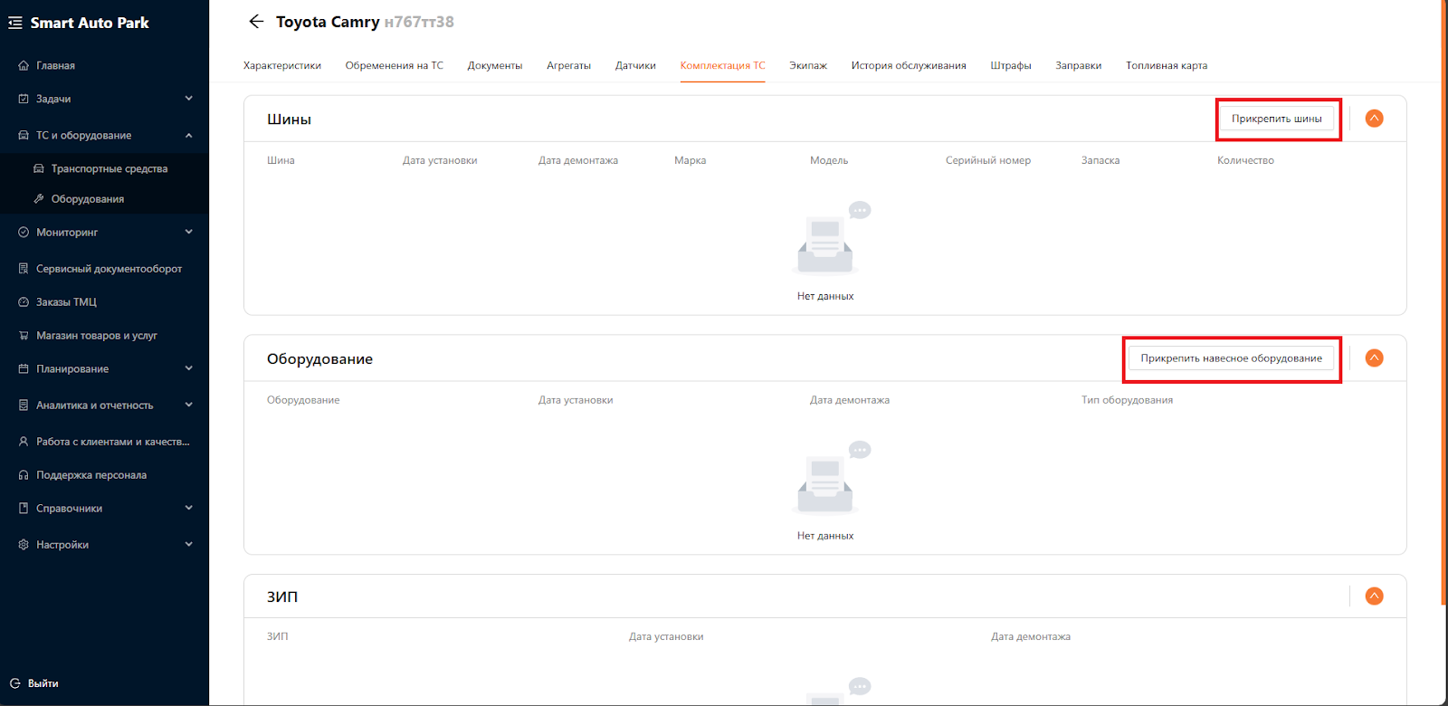Toggle the sidebar hamburger menu icon

pos(15,23)
